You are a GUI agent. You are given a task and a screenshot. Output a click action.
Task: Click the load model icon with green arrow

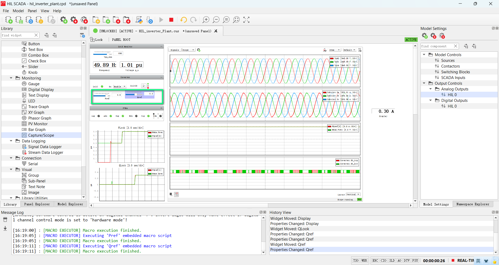point(9,20)
